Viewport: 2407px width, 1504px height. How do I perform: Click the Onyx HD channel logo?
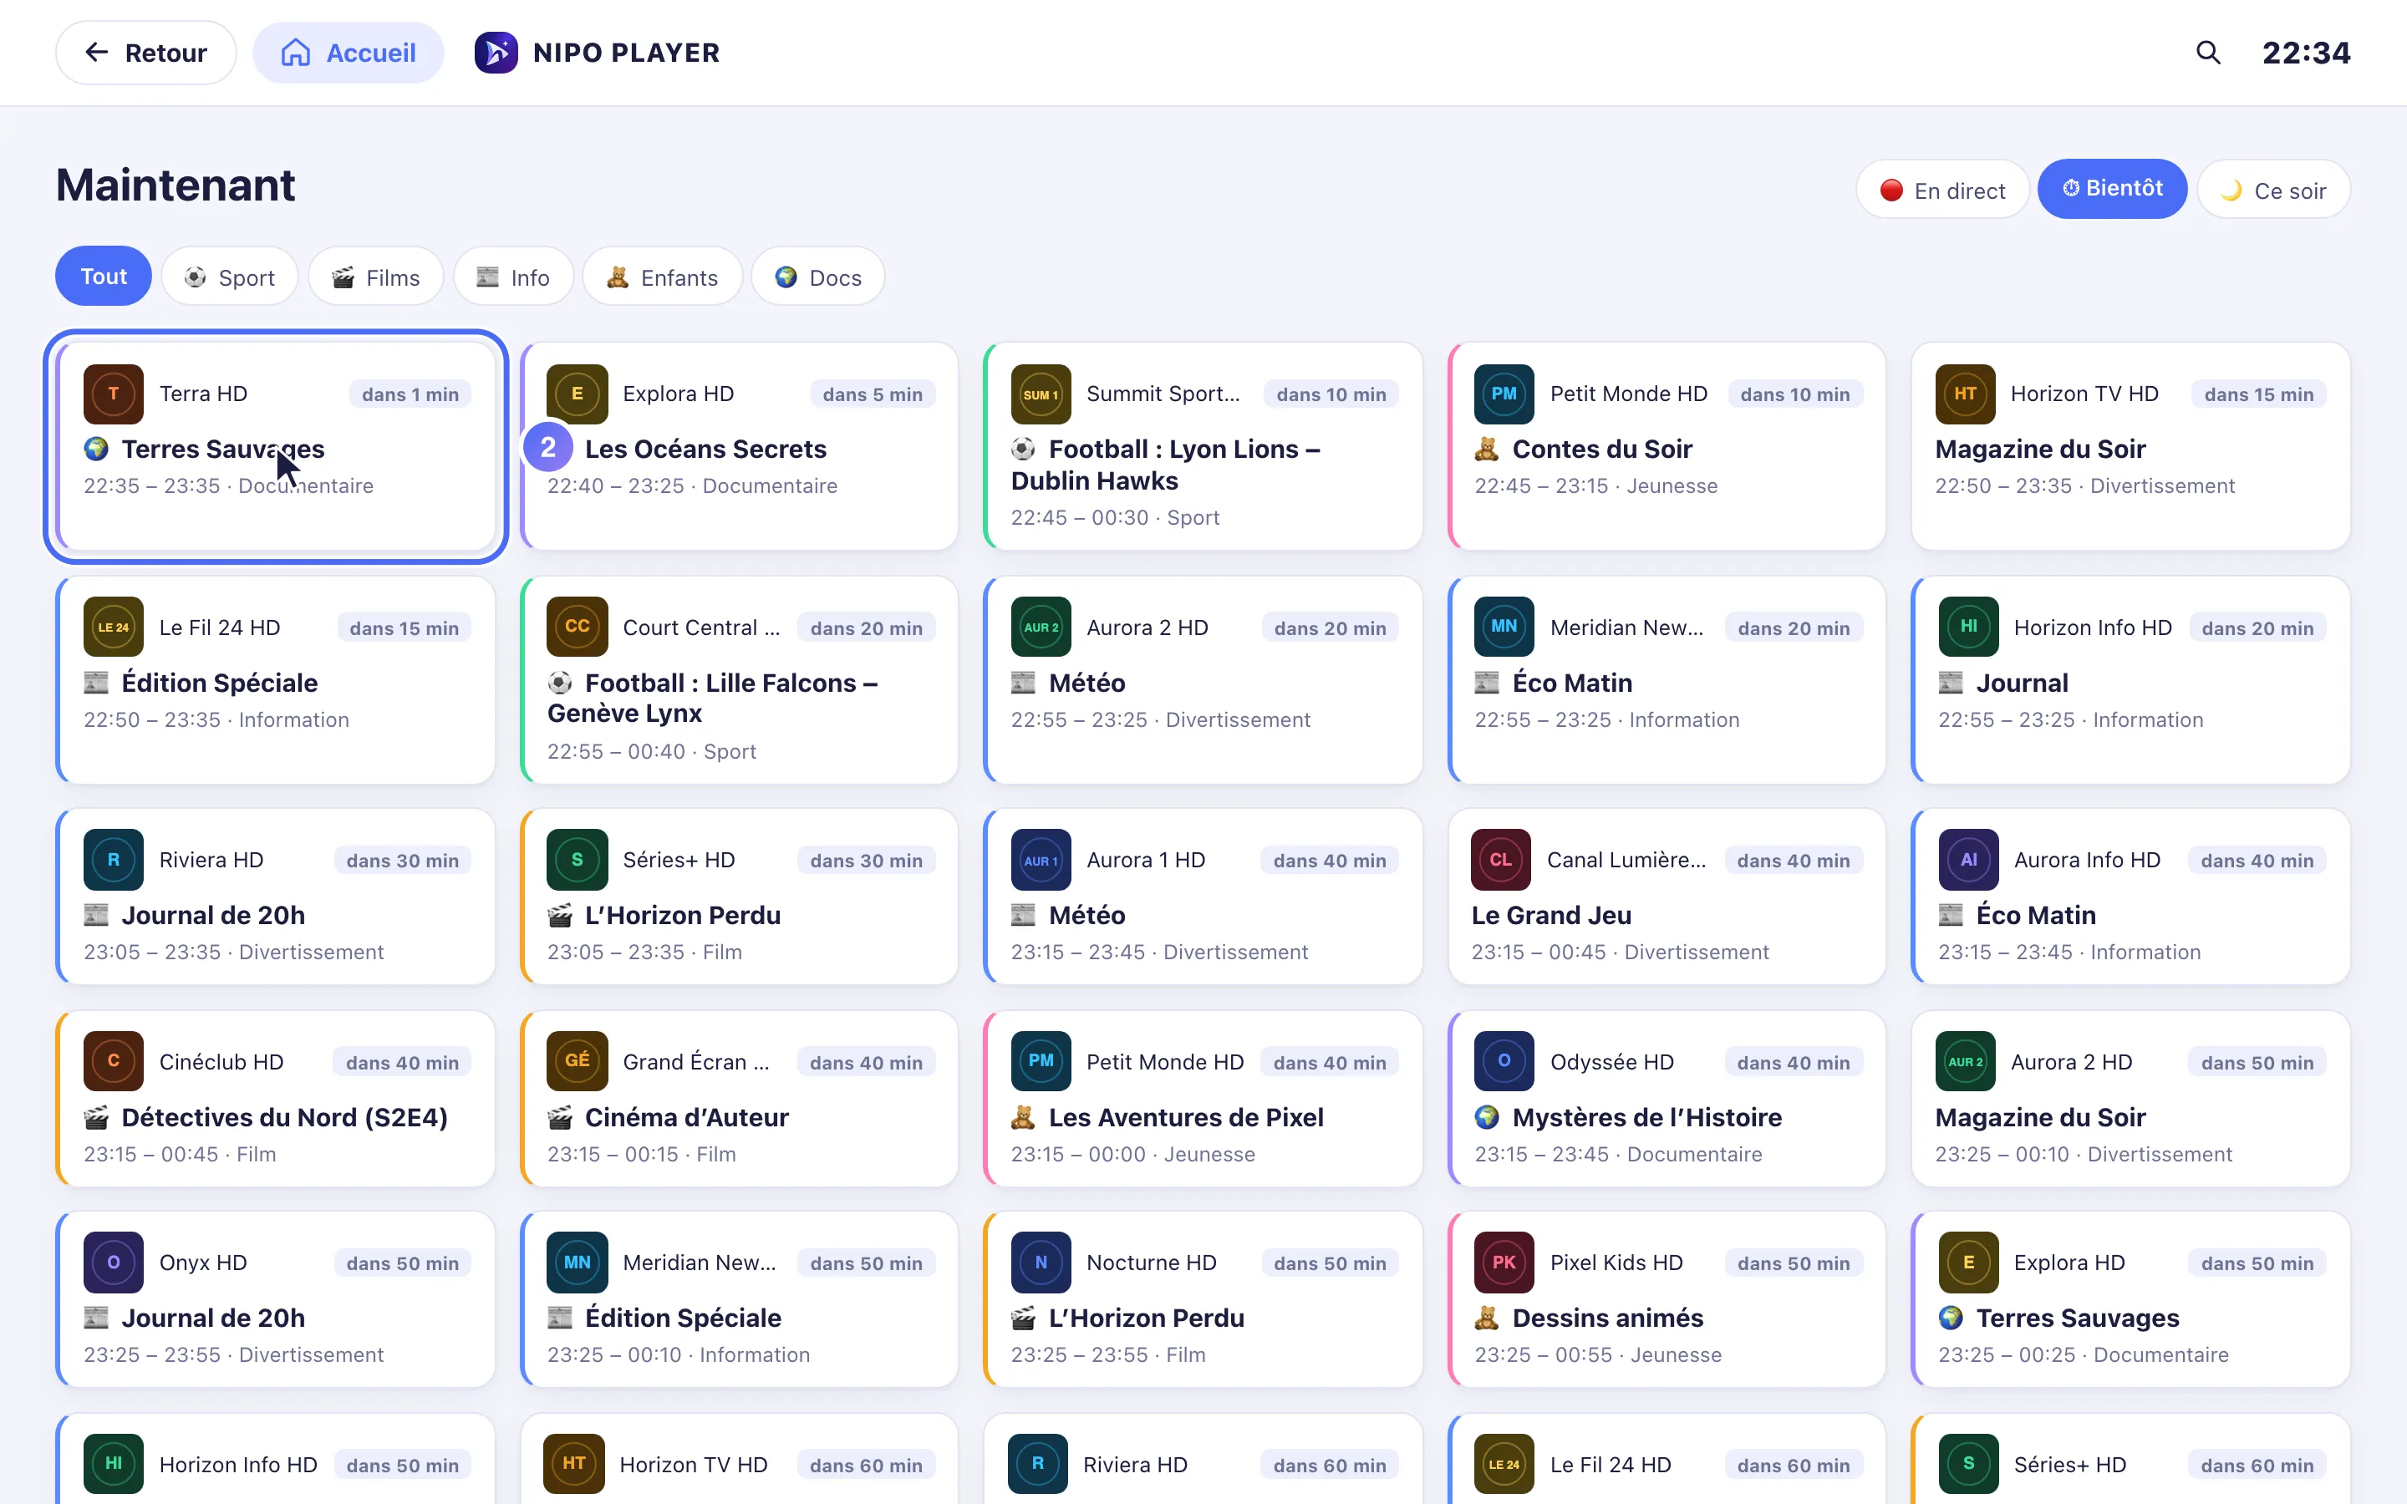click(114, 1263)
